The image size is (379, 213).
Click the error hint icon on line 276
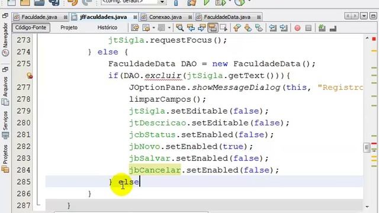[30, 76]
